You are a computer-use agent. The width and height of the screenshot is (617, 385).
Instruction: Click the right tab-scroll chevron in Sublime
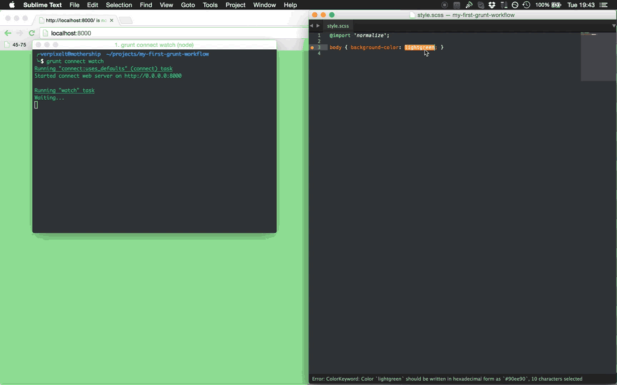tap(318, 25)
